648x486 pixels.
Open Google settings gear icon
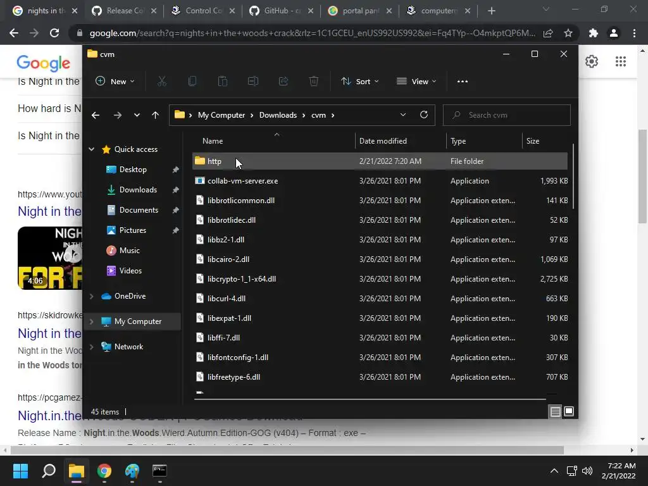click(x=592, y=61)
